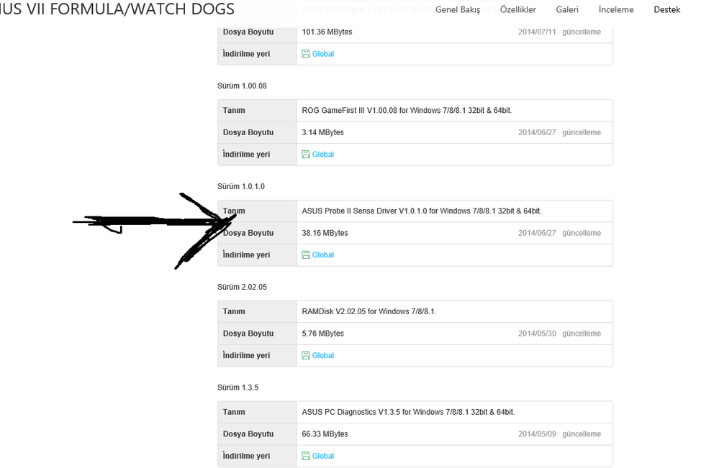Click Dosya Boyutu label beside 66.33 MBytes
This screenshot has height=468, width=719.
tap(248, 433)
